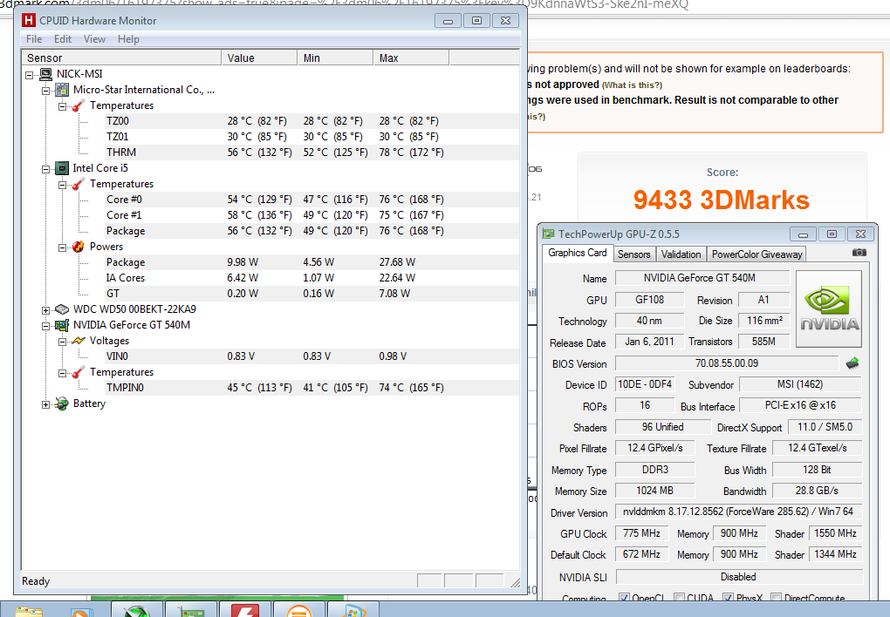Click thermometer icon of Temperatures under Intel Core i5
Viewport: 890px width, 617px height.
click(x=79, y=184)
